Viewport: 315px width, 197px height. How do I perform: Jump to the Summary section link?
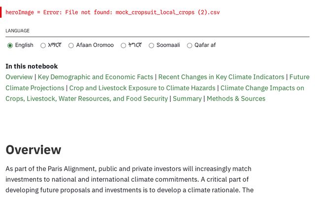point(187,98)
